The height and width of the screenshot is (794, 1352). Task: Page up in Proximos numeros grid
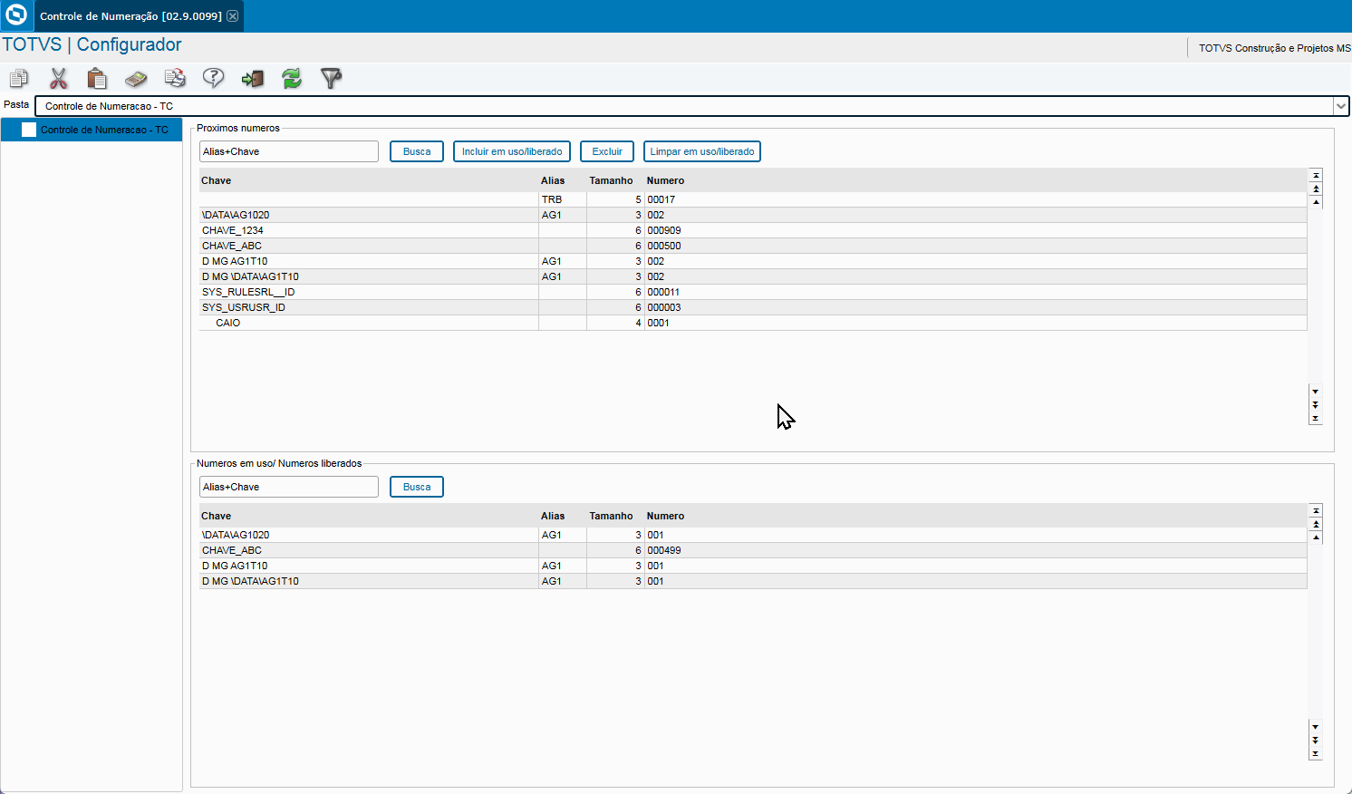(x=1316, y=189)
